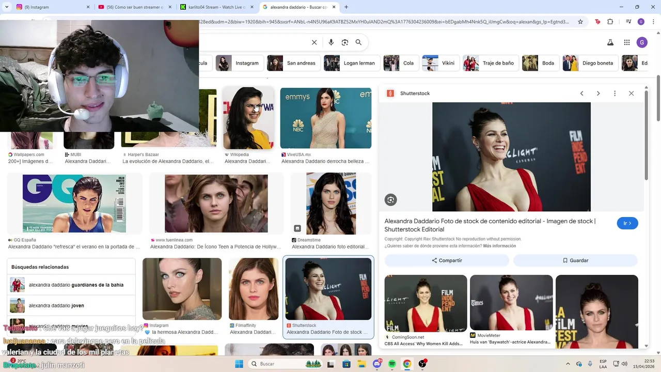This screenshot has height=372, width=661.
Task: Open the Google apps grid
Action: [627, 42]
